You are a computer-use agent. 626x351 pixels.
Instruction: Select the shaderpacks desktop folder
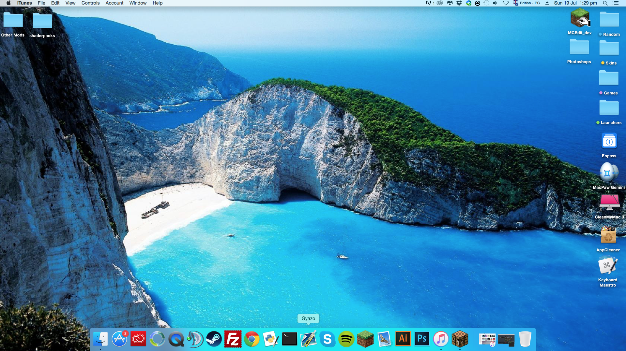[x=42, y=25]
